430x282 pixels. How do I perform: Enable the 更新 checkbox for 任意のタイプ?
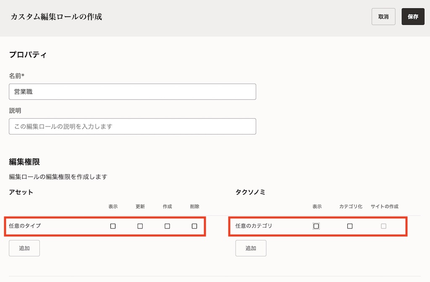[x=140, y=226]
